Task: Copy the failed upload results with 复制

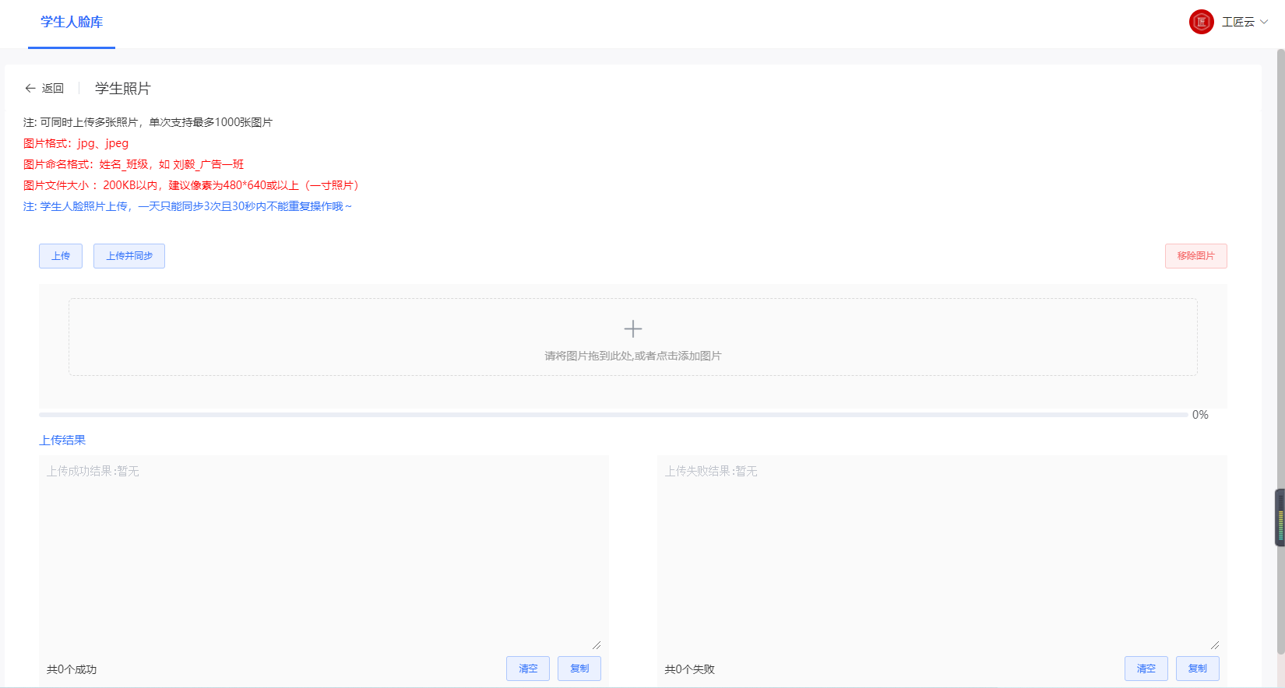Action: (1197, 669)
